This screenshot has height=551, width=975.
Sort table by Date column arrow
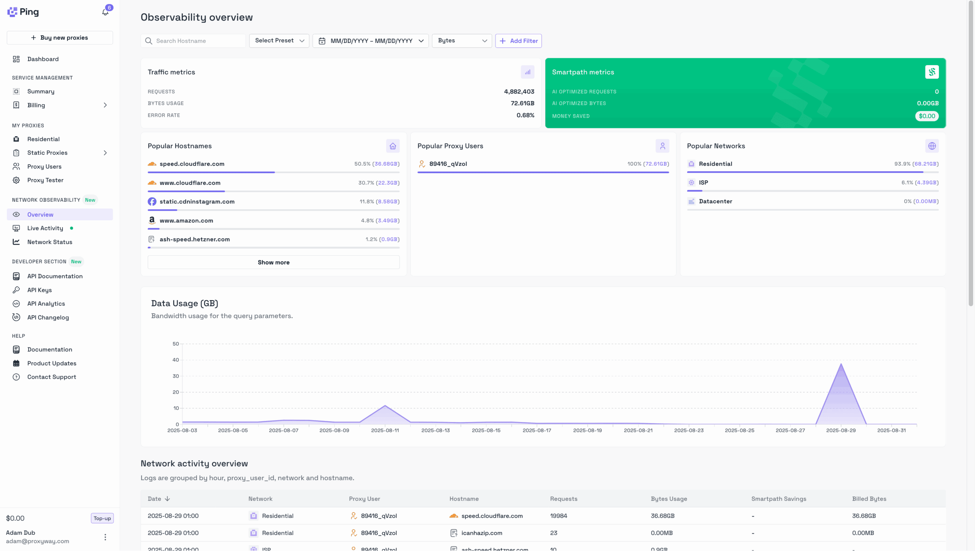pyautogui.click(x=167, y=499)
